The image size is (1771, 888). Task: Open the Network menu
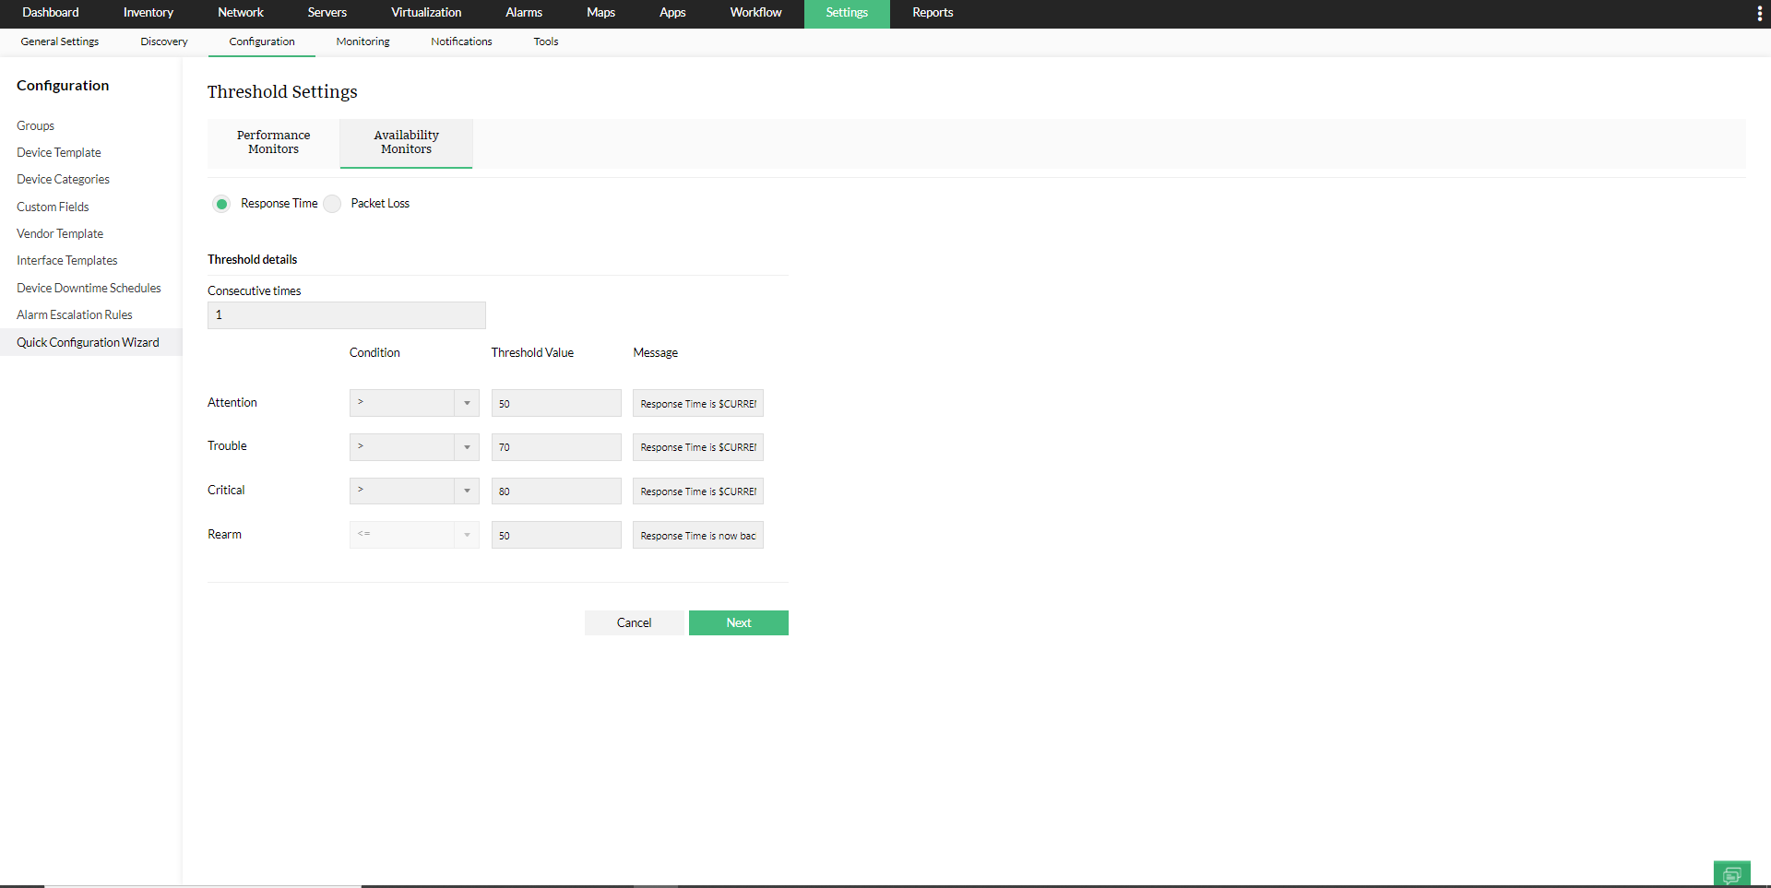(241, 13)
